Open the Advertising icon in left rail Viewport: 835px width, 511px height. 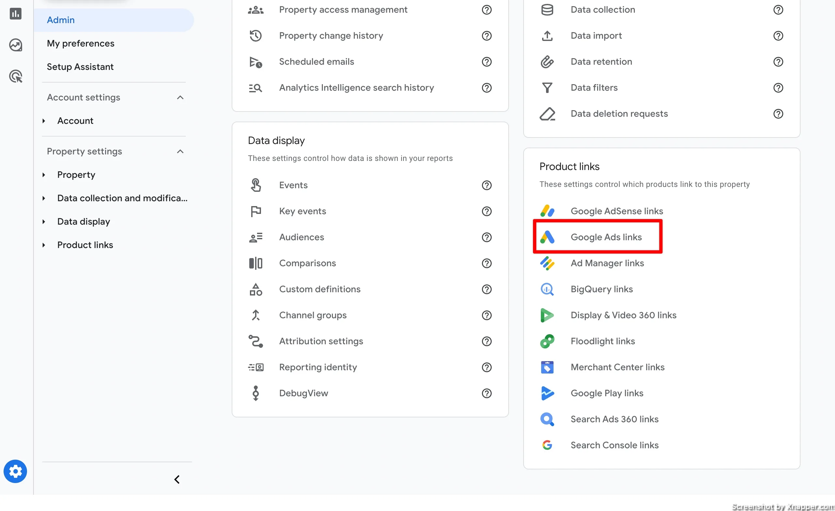click(16, 76)
